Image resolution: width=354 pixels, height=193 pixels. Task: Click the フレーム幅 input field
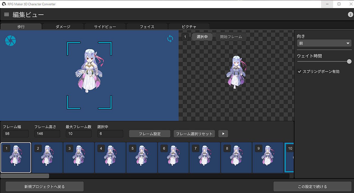(16, 134)
